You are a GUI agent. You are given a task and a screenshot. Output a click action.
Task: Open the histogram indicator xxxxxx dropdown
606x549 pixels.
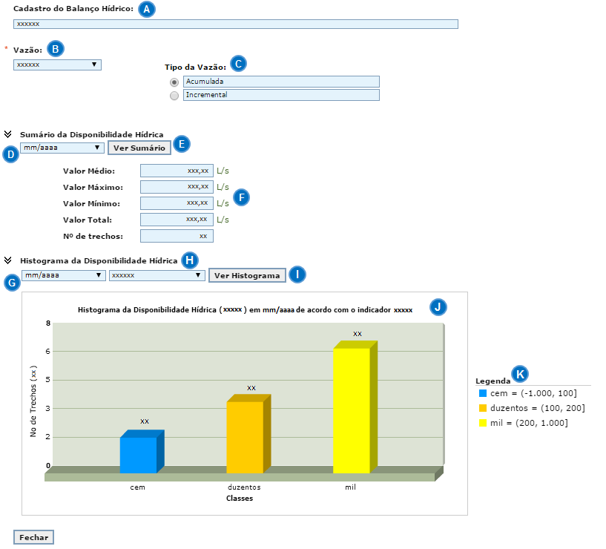pos(157,275)
